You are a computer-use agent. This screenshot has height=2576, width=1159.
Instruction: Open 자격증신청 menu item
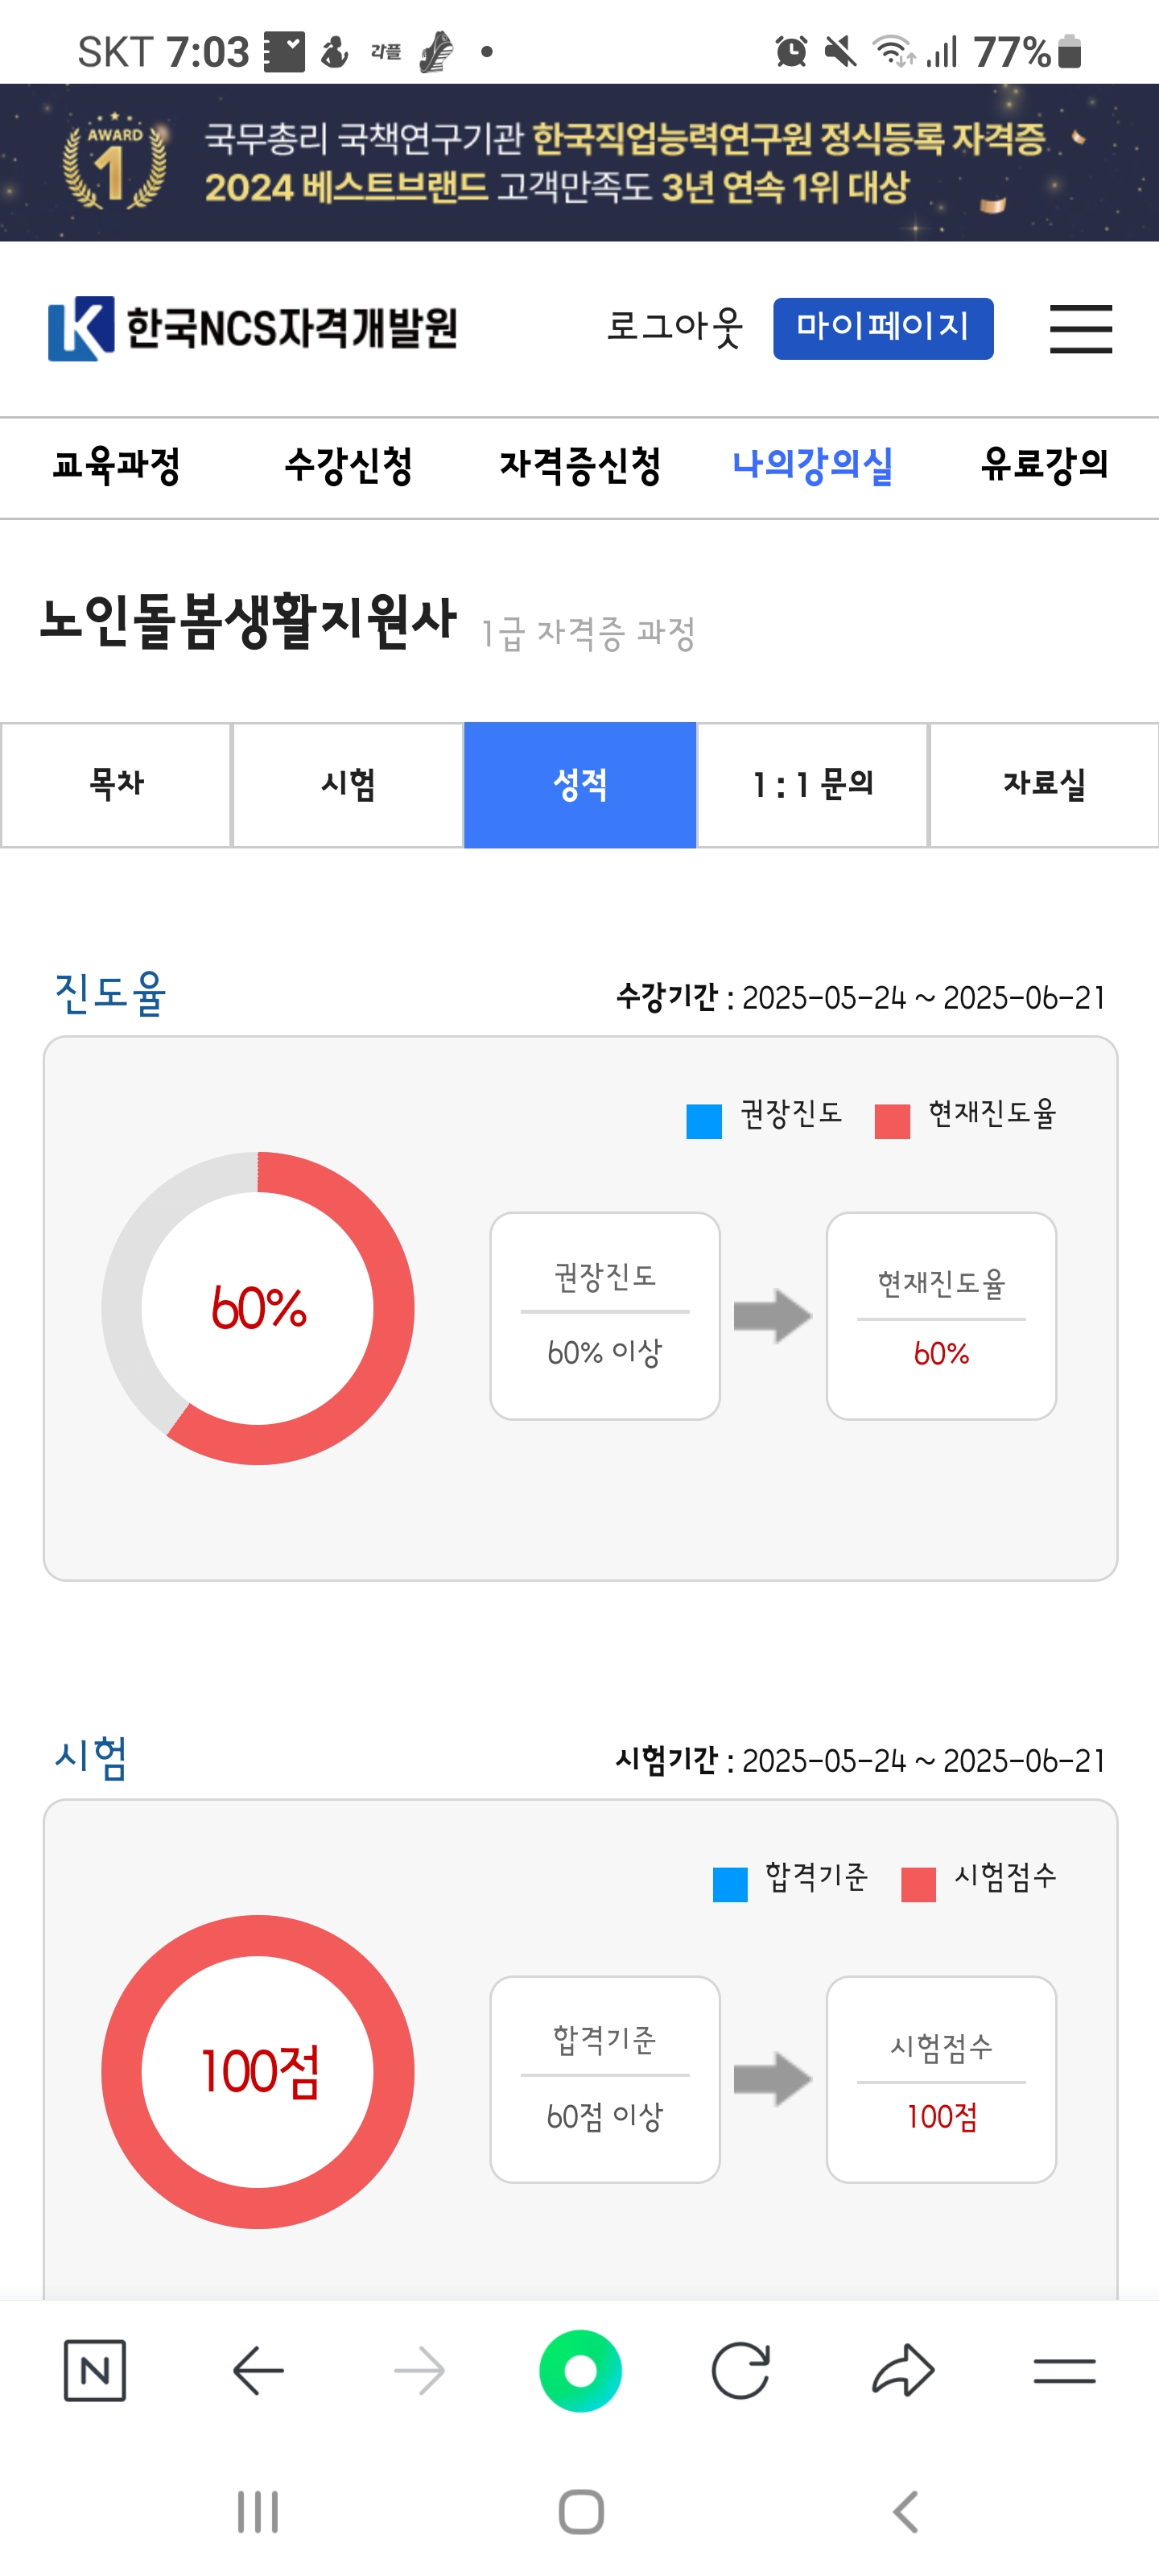click(x=580, y=466)
